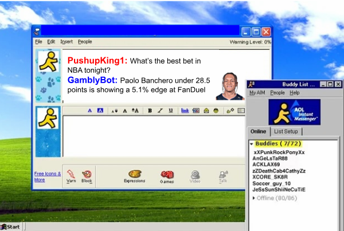This screenshot has width=344, height=231.
Task: Click the buddy icon beside the conversation
Action: 48,61
